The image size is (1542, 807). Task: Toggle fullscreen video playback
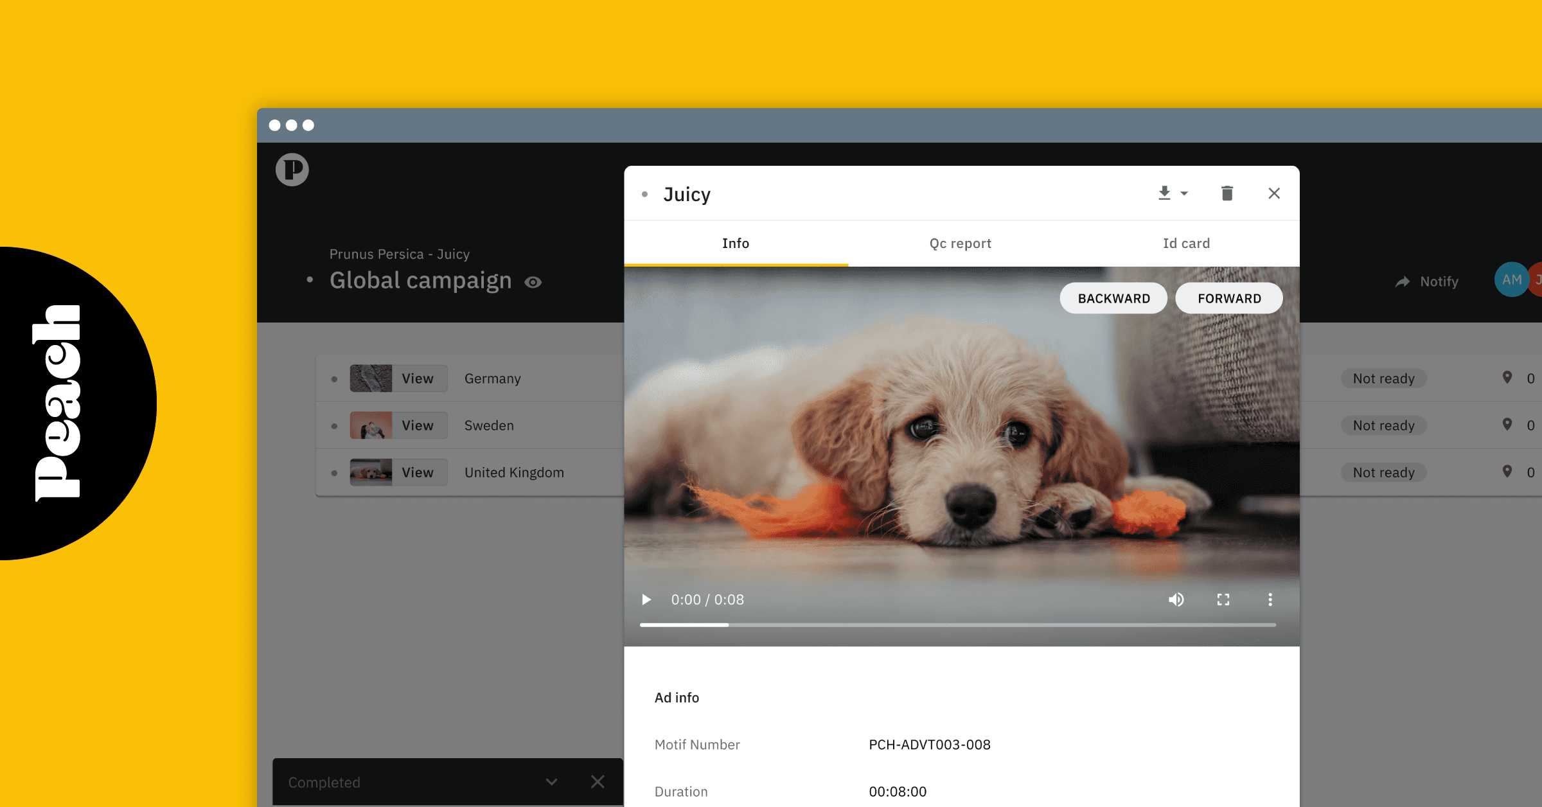1223,599
